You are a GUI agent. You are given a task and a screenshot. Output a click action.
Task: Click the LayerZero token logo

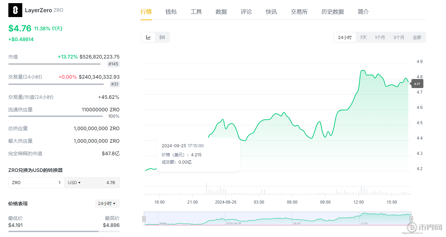15,10
